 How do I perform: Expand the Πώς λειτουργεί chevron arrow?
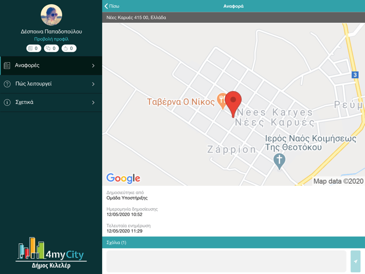(93, 84)
